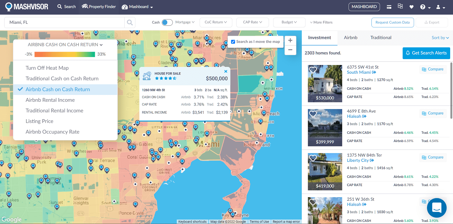Open the CAP Rate filter dropdown
The width and height of the screenshot is (453, 224).
click(253, 22)
